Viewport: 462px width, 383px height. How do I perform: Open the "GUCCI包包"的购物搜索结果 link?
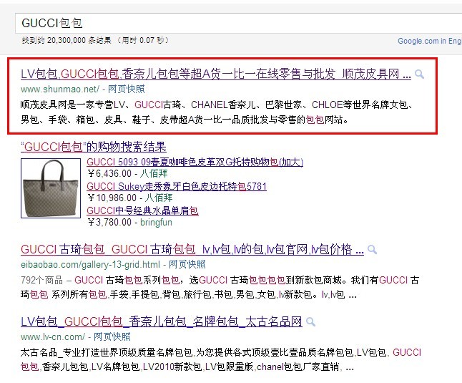pos(94,147)
